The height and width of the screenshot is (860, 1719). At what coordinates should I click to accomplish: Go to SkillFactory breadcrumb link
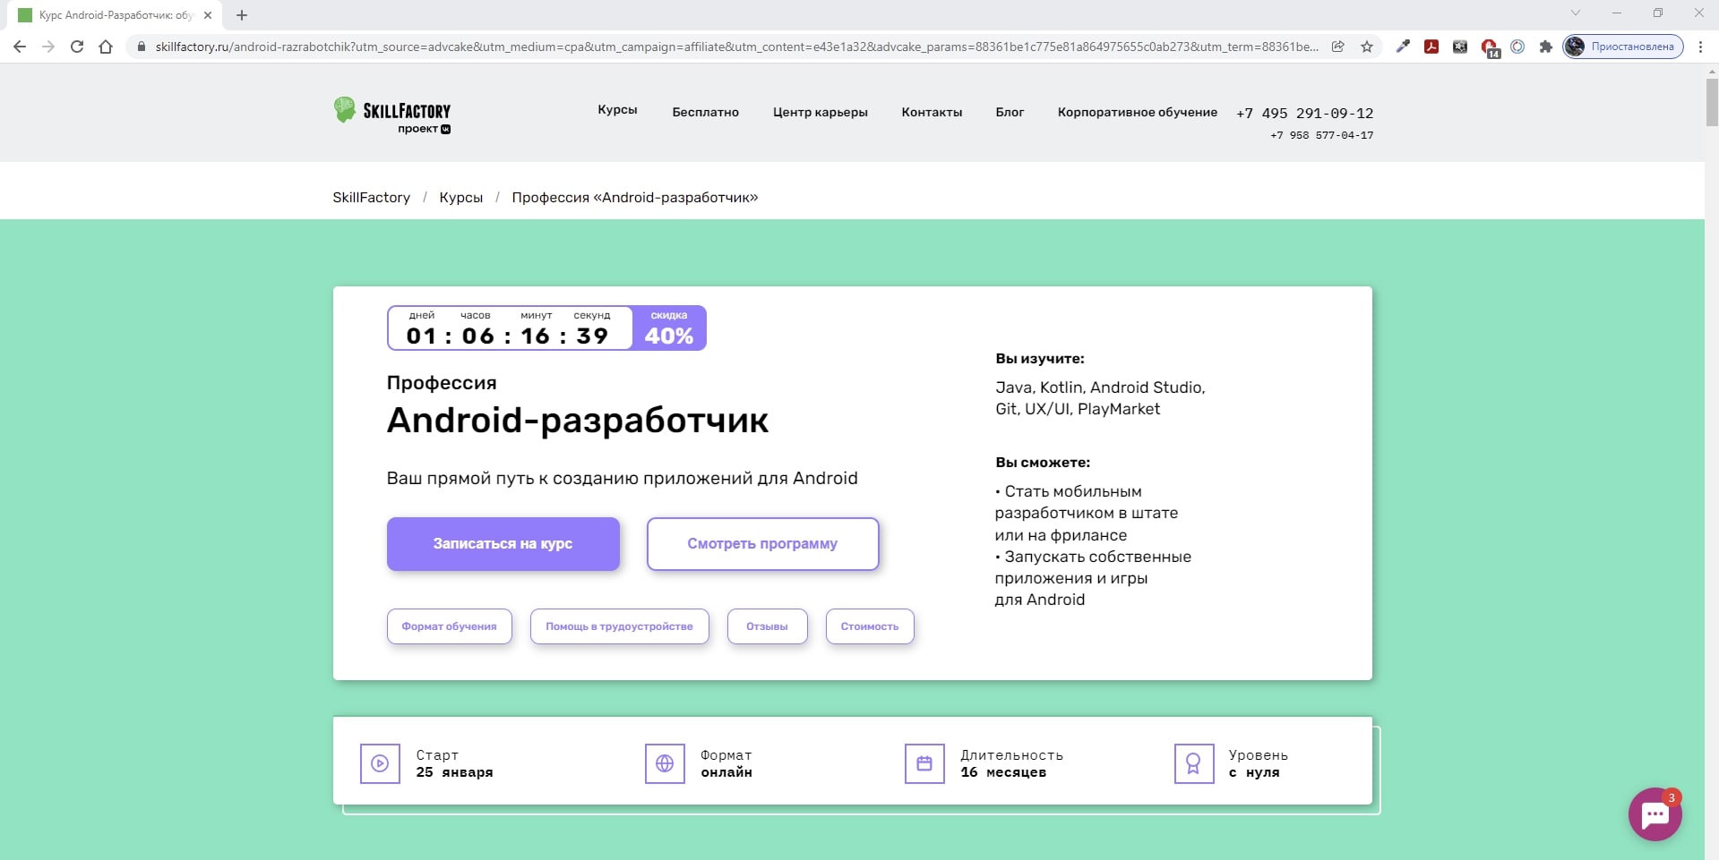point(371,197)
